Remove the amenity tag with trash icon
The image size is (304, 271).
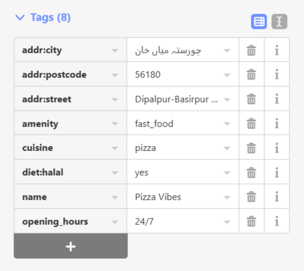click(x=251, y=124)
